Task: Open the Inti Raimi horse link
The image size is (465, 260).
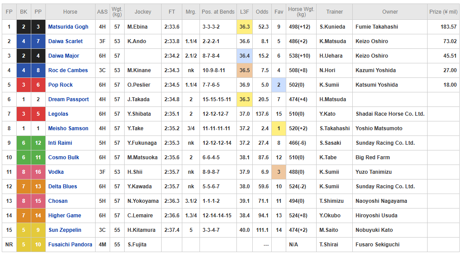Action: (60, 143)
